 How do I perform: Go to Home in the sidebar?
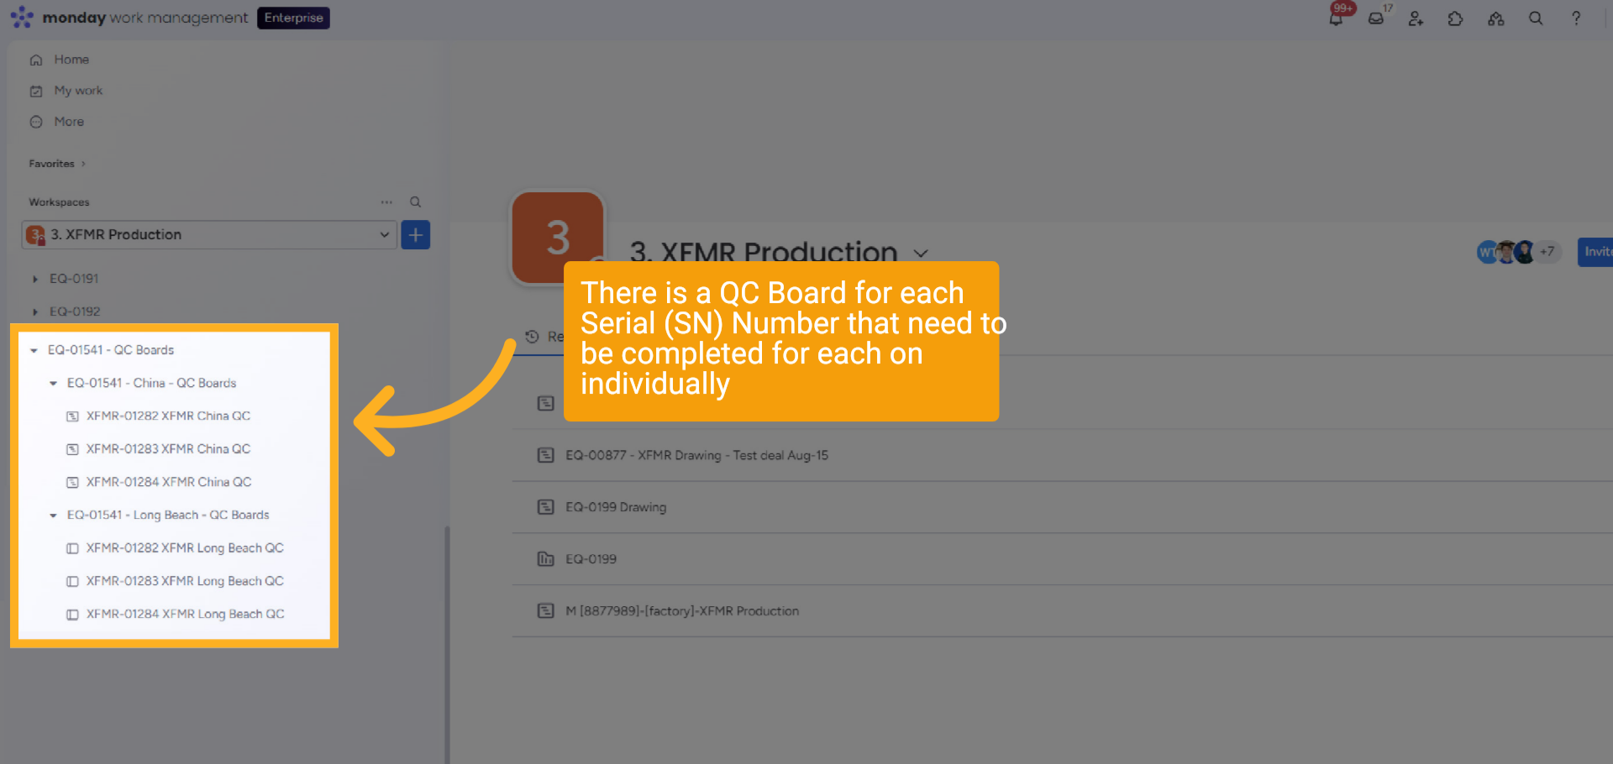pos(71,60)
